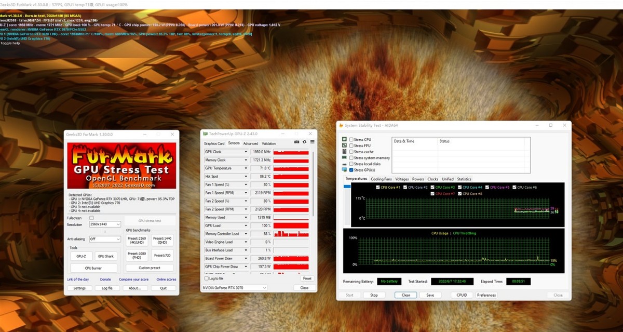Expand the GPU Temperature sensor dropdown
The height and width of the screenshot is (332, 623).
pos(246,168)
